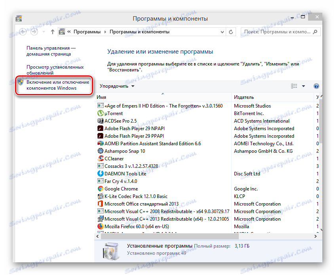Select Far Cry 4 v.1.4.0 entry
Image resolution: width=335 pixels, height=275 pixels.
[x=121, y=181]
